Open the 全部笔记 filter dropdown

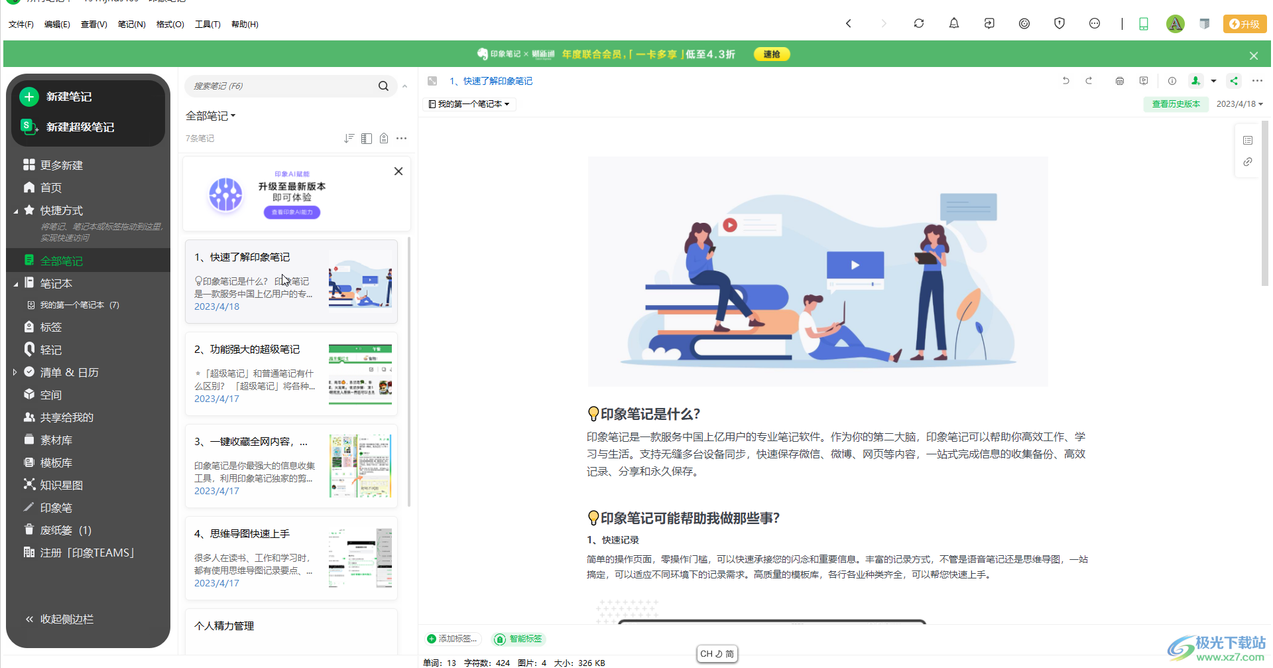pyautogui.click(x=211, y=116)
